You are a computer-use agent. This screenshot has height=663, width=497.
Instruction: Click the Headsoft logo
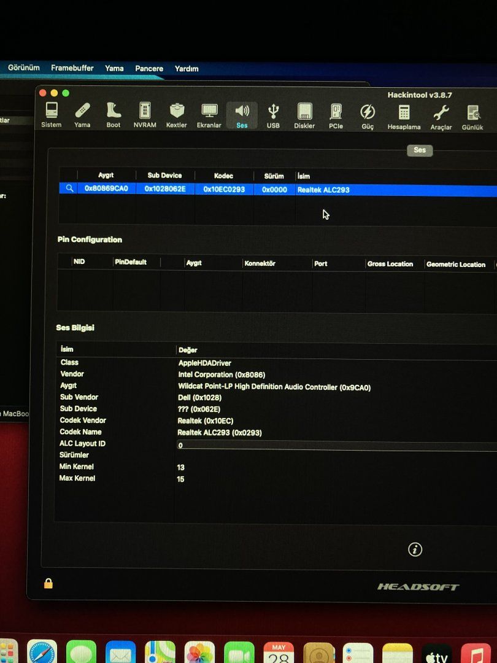pyautogui.click(x=418, y=587)
